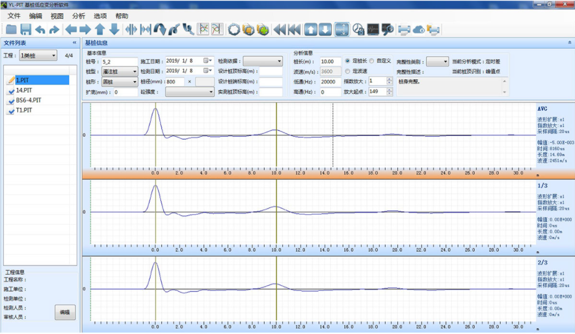Open the 分析 menu

tap(79, 16)
